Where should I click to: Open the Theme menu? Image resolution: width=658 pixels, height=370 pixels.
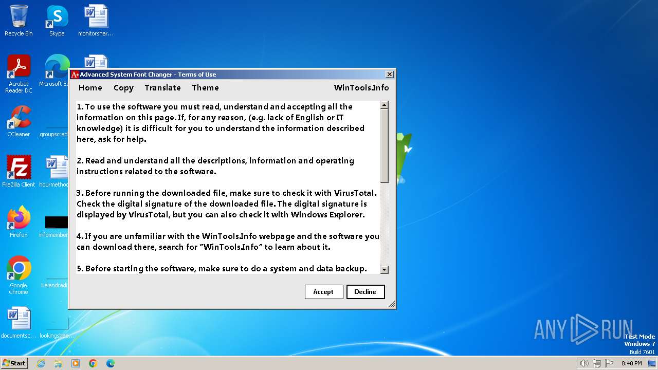click(205, 88)
